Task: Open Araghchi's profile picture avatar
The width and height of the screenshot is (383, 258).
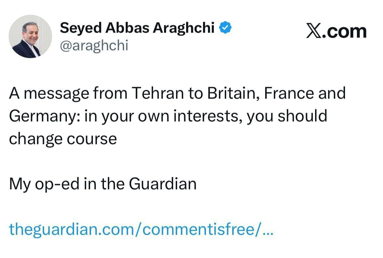Action: tap(30, 36)
